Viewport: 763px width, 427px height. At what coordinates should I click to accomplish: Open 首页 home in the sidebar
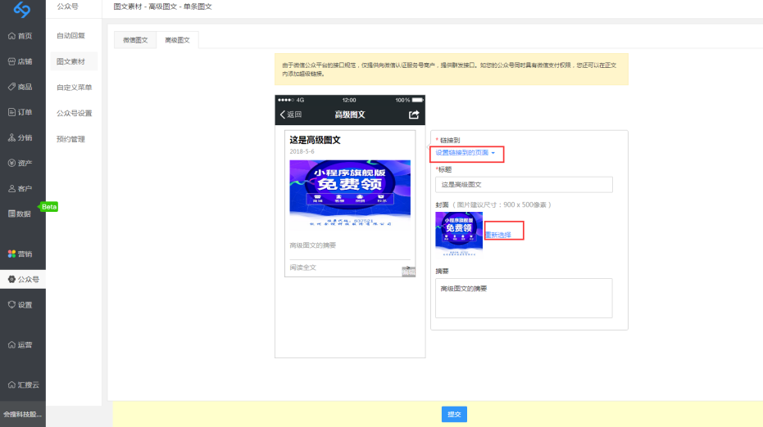pos(20,36)
